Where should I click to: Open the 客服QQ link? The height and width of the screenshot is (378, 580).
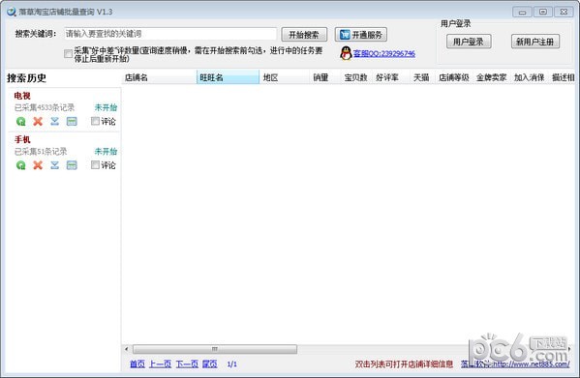(x=384, y=54)
